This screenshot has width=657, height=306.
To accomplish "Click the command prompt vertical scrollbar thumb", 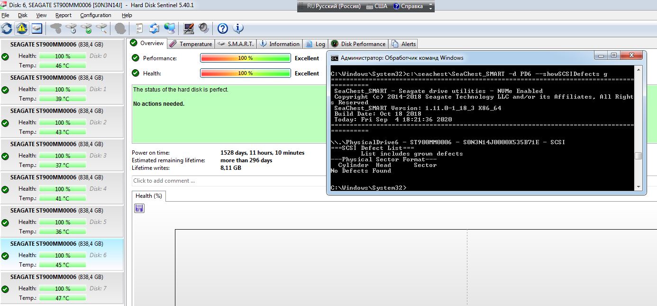I will (x=639, y=156).
